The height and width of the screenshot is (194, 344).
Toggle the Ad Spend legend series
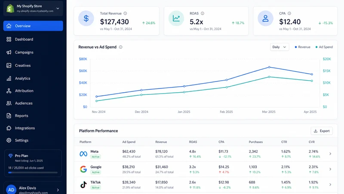click(x=324, y=47)
